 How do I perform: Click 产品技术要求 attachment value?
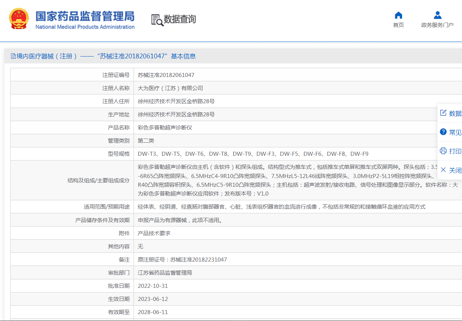(x=154, y=233)
